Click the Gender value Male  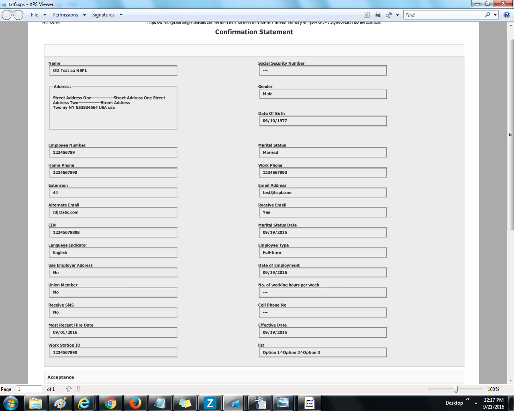(323, 94)
